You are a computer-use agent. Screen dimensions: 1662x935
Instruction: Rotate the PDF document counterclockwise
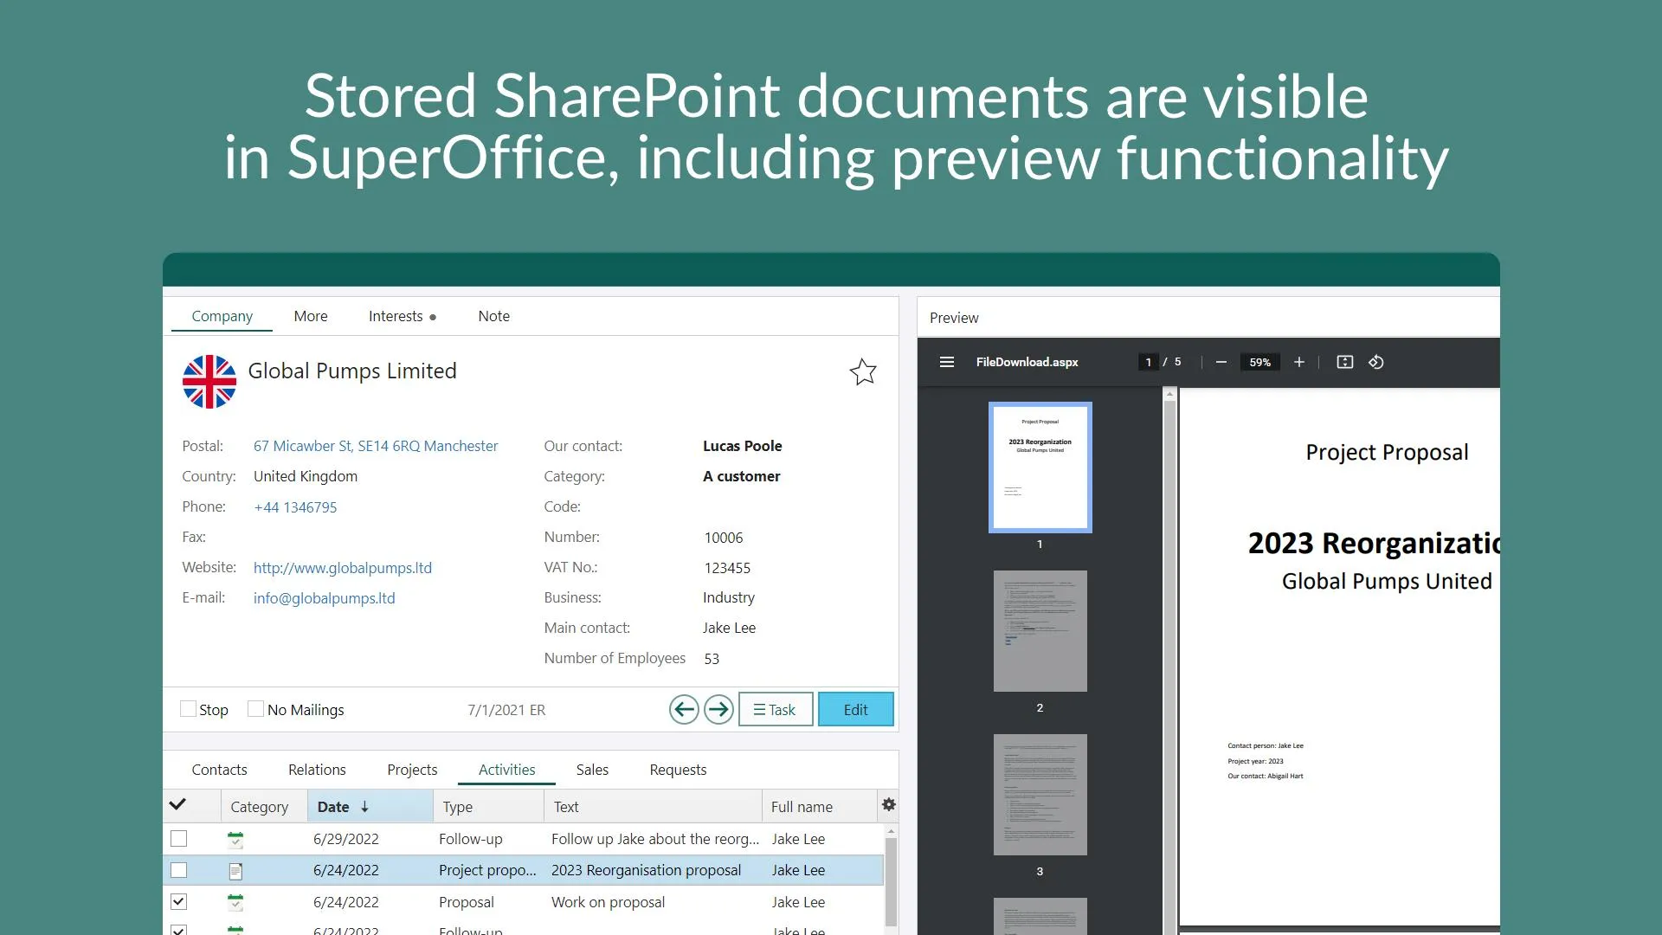(1376, 362)
